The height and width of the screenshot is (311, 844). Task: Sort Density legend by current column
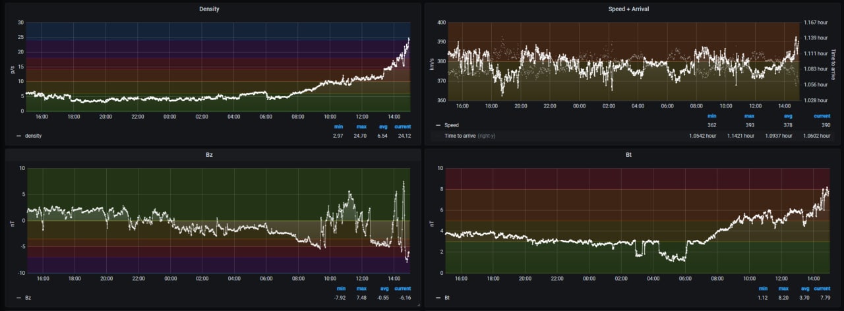[402, 127]
